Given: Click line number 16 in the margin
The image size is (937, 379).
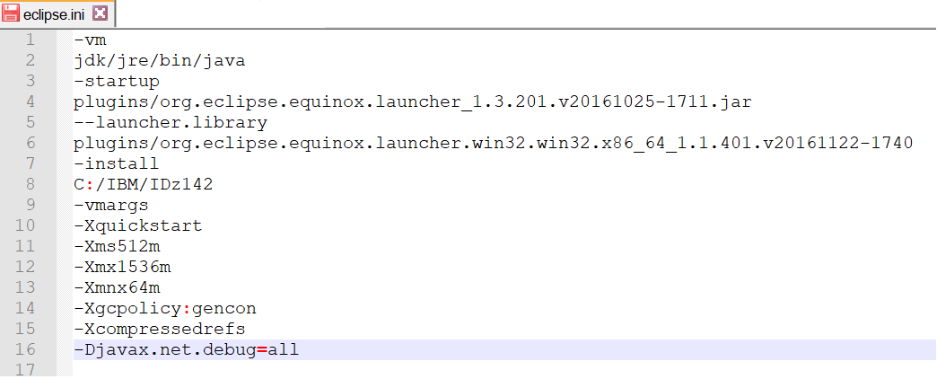Looking at the screenshot, I should point(26,349).
